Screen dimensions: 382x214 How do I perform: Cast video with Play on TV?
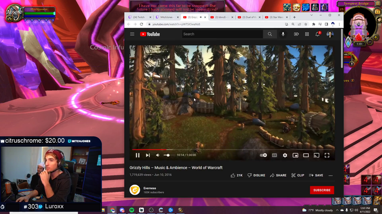[316, 155]
